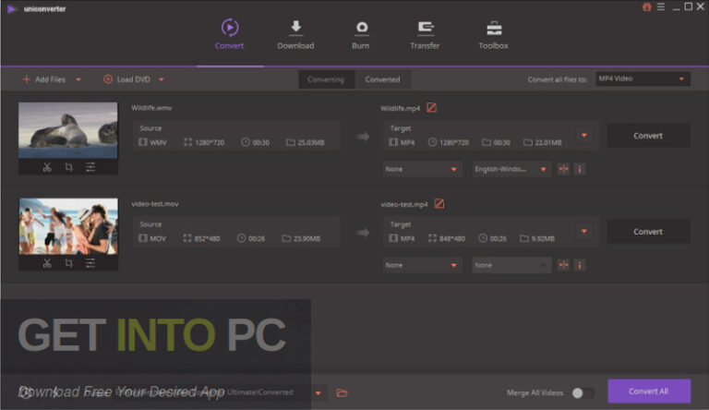
Task: Open subtitle None dropdown for Wildlife.mp4
Action: click(x=422, y=169)
